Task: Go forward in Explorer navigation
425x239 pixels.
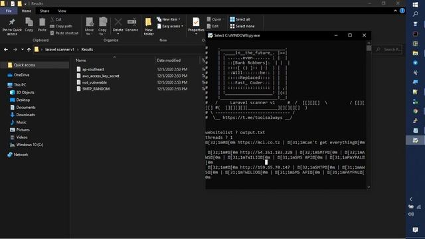Action: [15, 50]
